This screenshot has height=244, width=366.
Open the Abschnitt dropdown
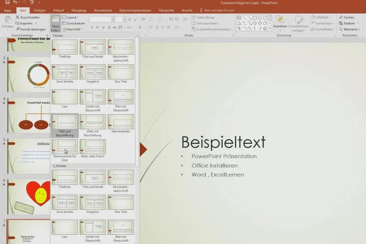pos(73,29)
